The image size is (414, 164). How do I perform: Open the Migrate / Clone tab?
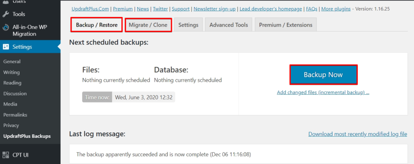tap(148, 25)
